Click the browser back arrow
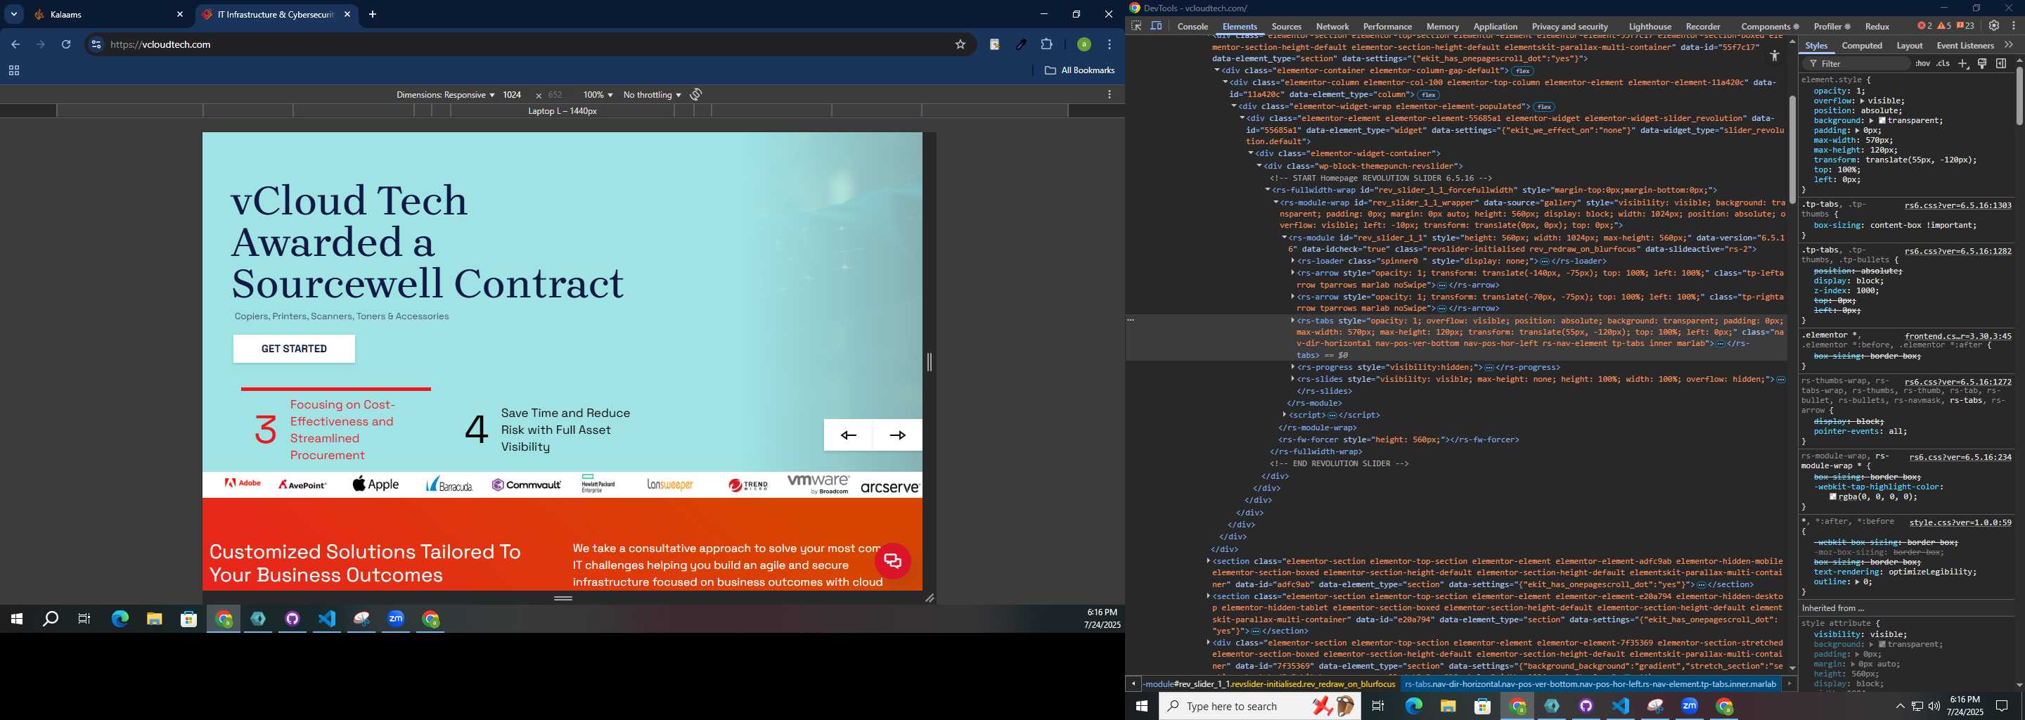Viewport: 2025px width, 720px height. tap(15, 45)
